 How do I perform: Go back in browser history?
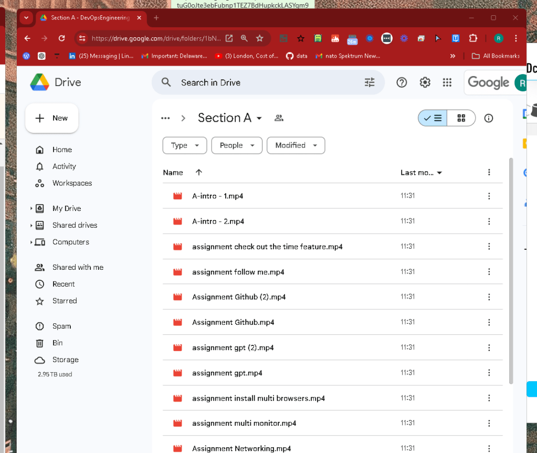point(27,38)
